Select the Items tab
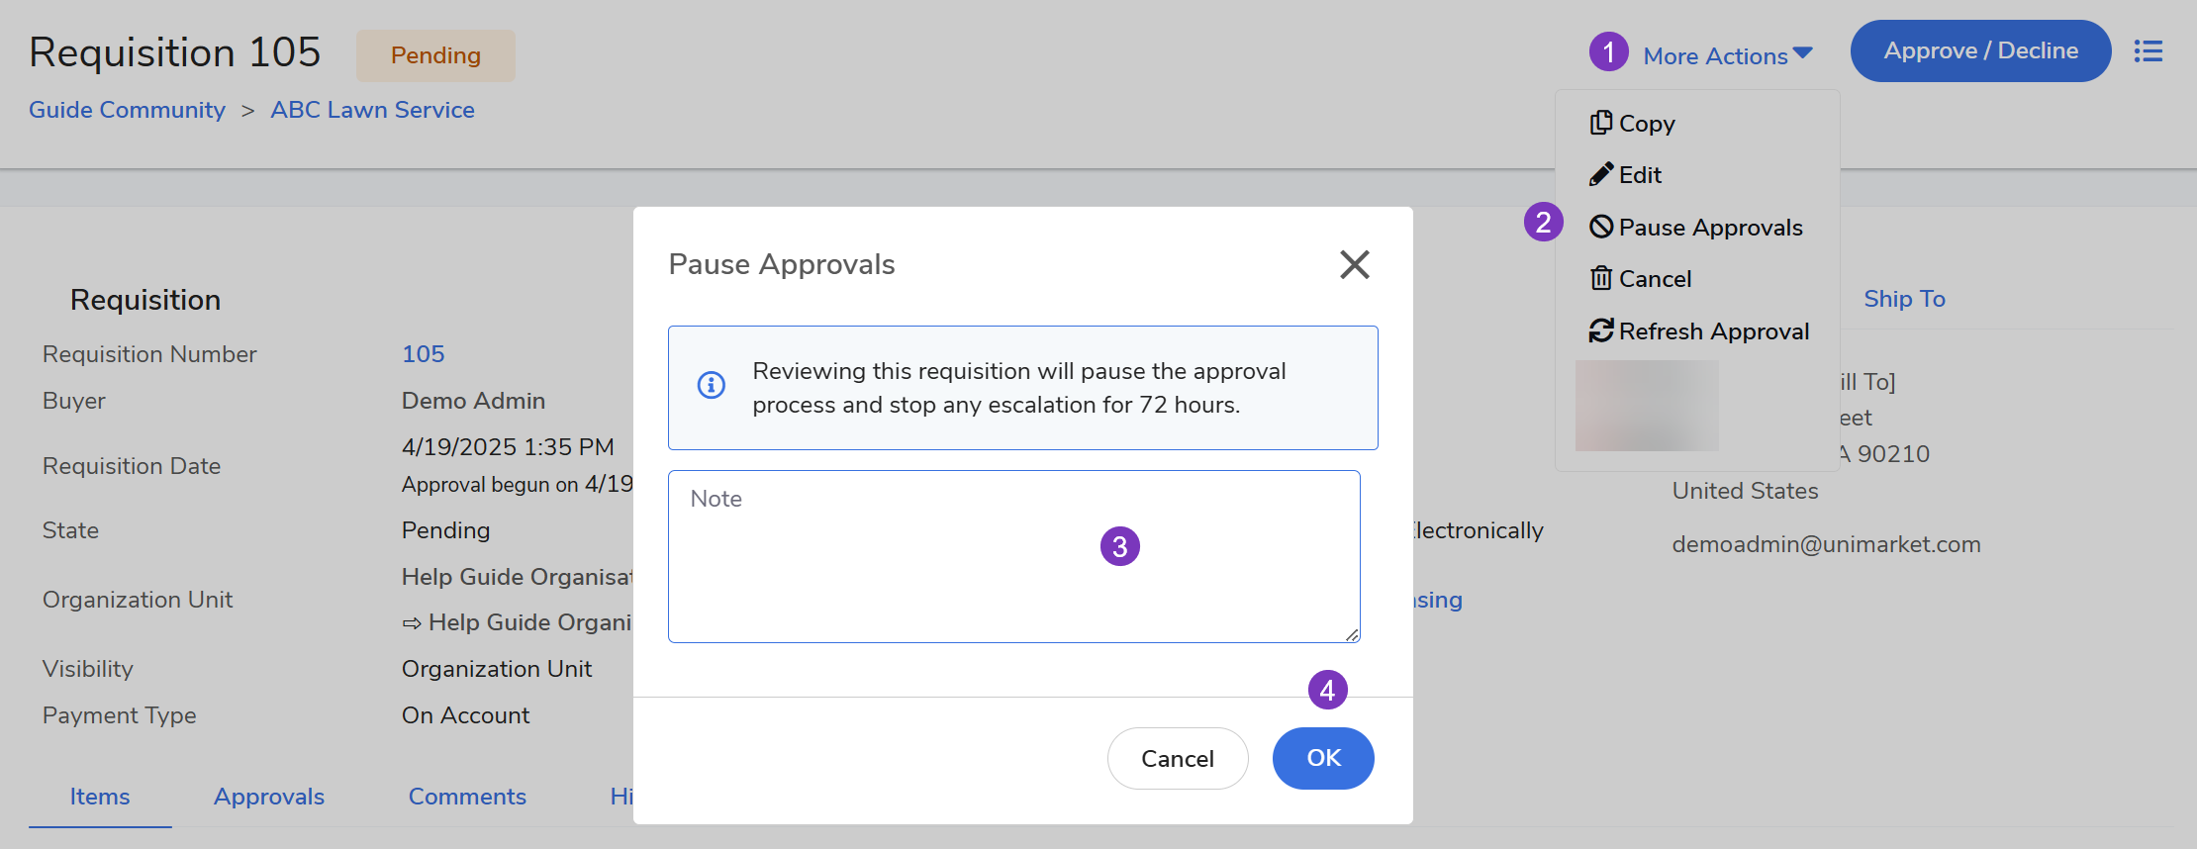The height and width of the screenshot is (849, 2197). pos(100,797)
